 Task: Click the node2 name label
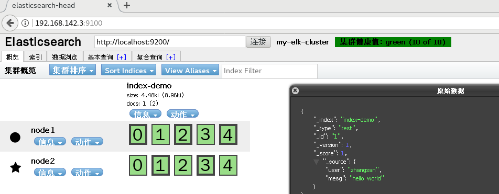[43, 161]
